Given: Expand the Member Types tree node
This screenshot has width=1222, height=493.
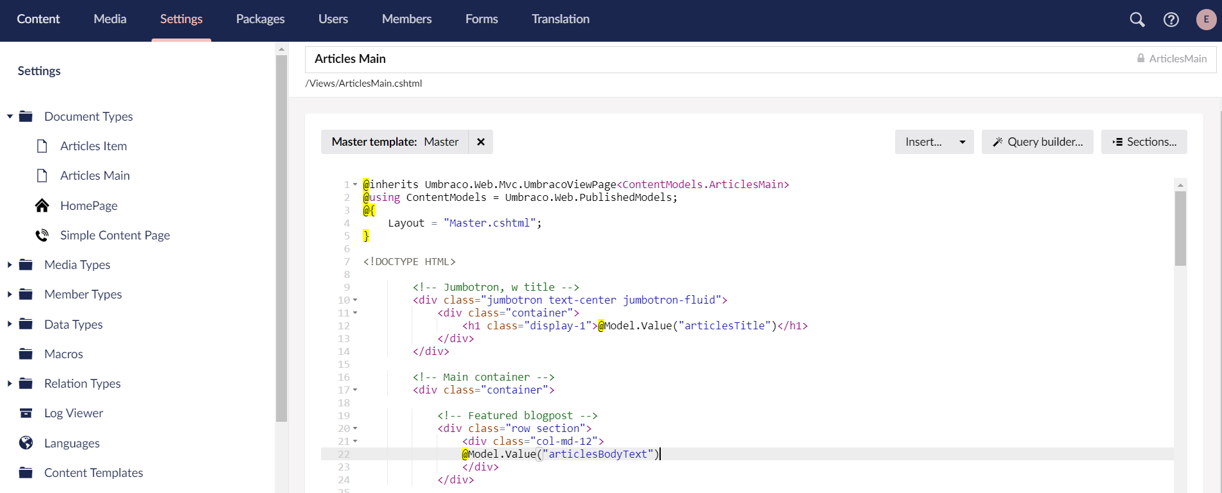Looking at the screenshot, I should click(10, 294).
